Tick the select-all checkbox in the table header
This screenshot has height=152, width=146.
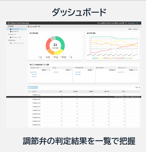coord(30,91)
